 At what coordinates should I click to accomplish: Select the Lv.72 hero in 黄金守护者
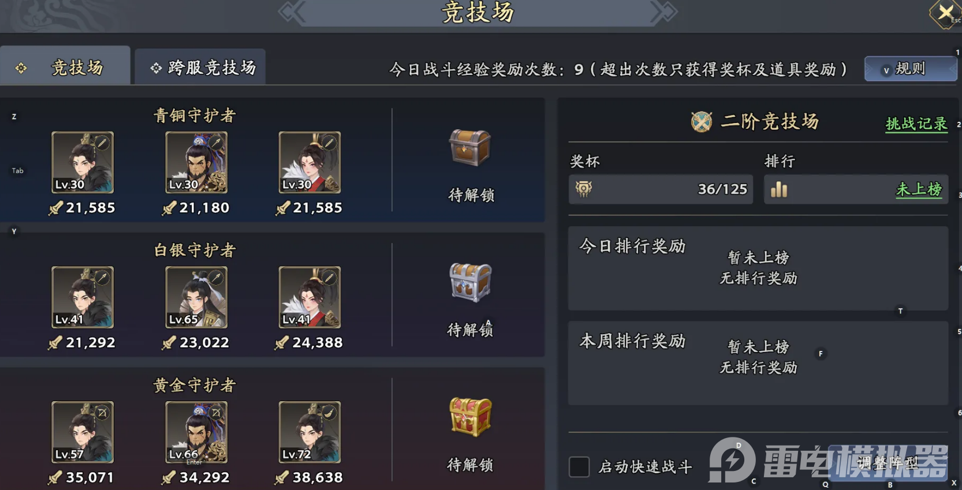point(310,432)
